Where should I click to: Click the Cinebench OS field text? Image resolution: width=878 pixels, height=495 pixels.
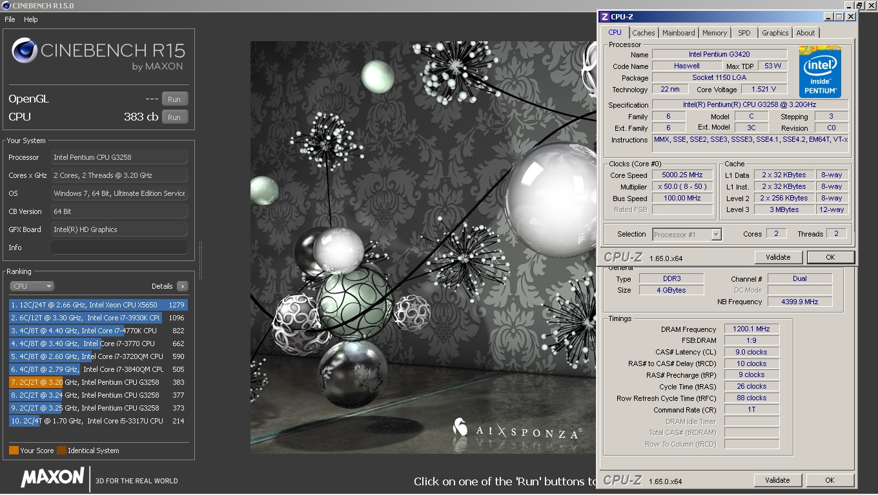pos(119,193)
